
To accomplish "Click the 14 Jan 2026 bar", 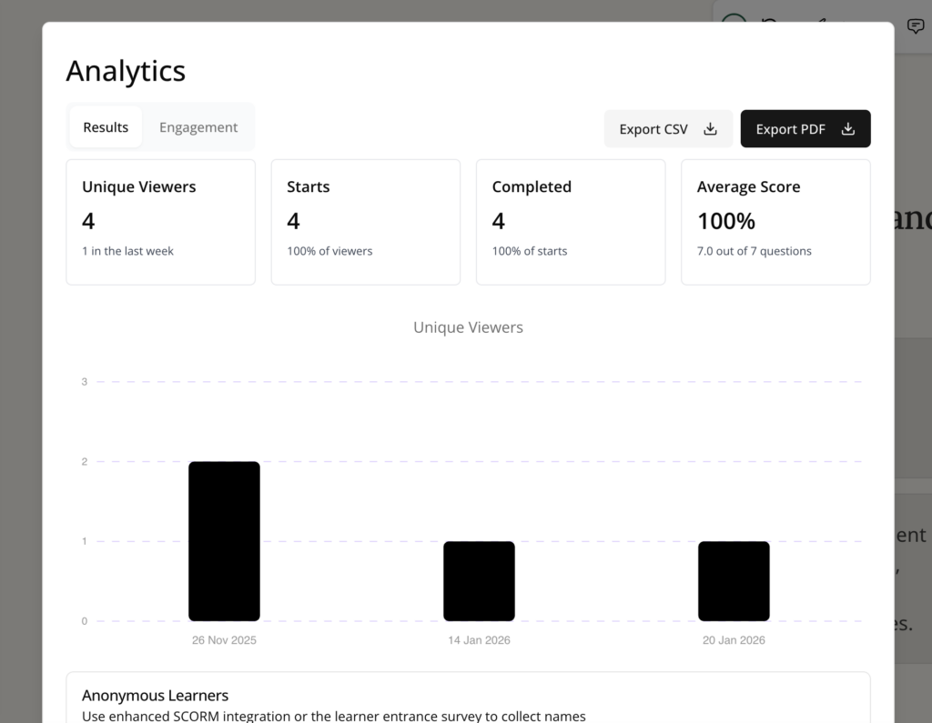I will (x=479, y=581).
